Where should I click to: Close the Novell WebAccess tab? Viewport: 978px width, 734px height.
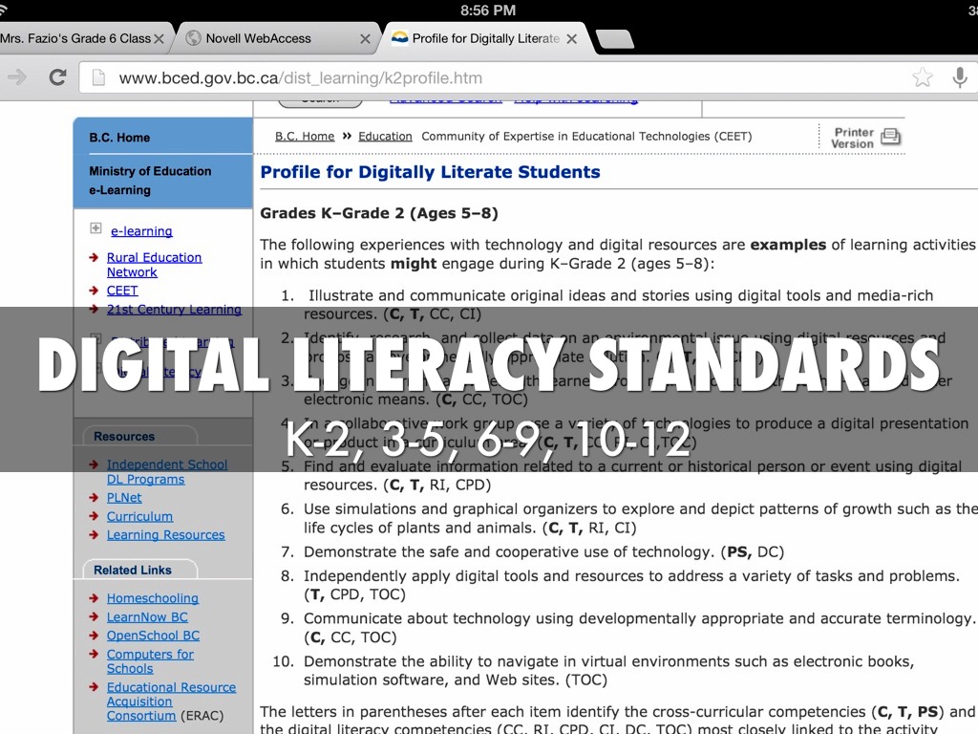point(365,39)
